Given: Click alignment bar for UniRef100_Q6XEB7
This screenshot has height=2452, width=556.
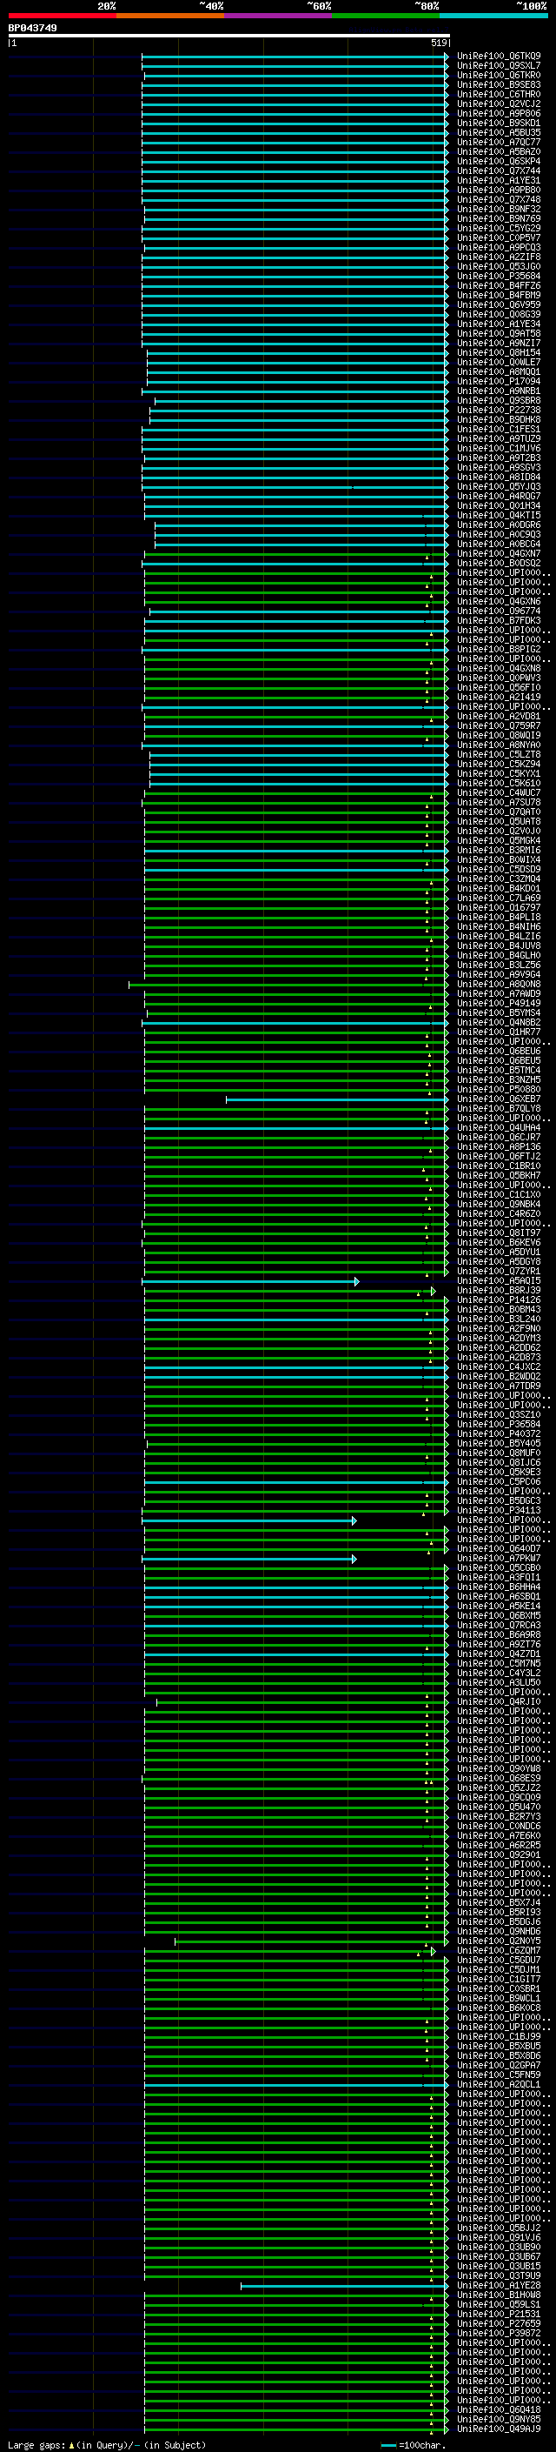Looking at the screenshot, I should point(336,1099).
